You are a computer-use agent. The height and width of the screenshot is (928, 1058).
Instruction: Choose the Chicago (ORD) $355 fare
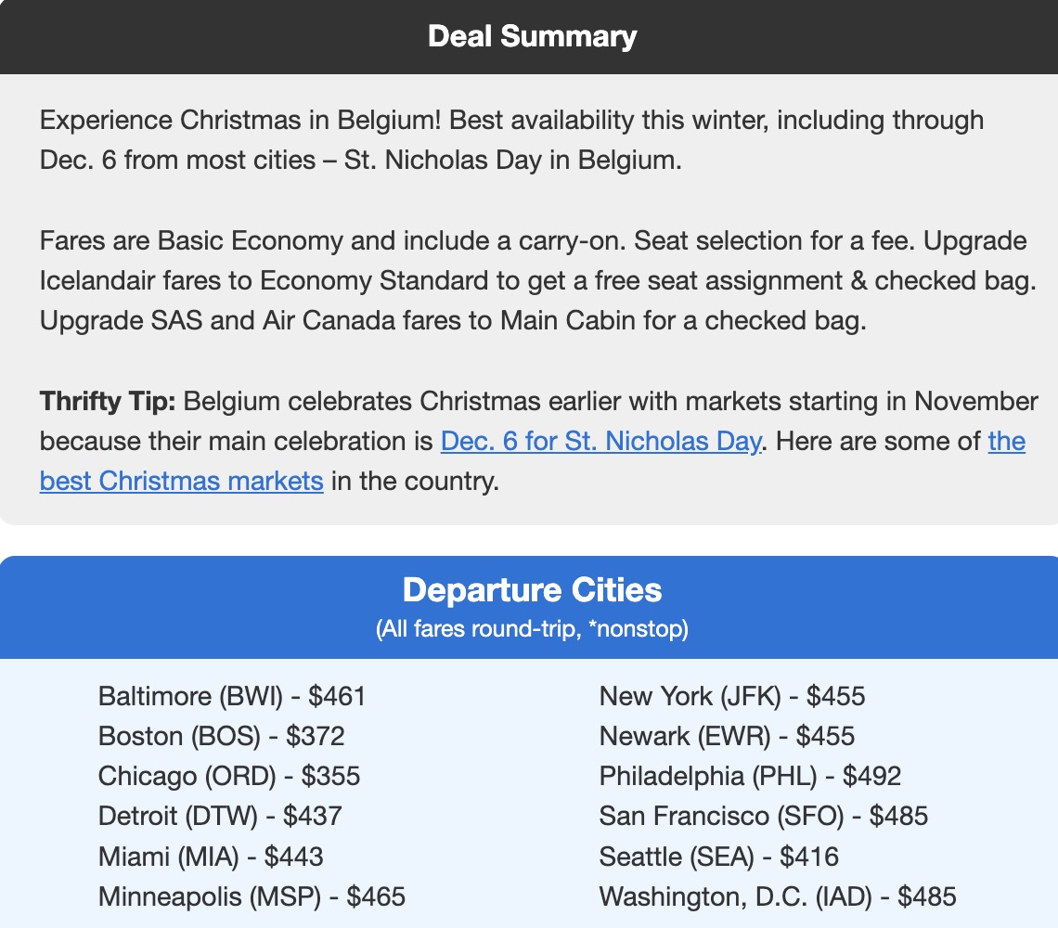click(x=229, y=776)
